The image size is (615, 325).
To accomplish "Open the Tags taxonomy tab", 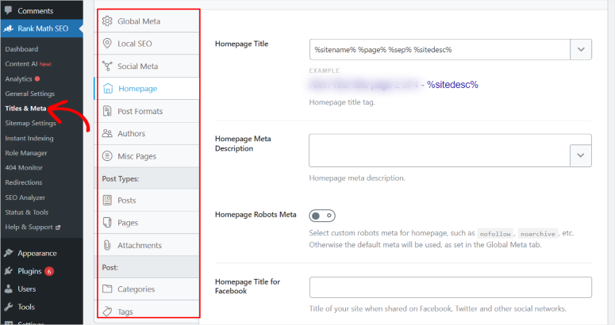I will click(148, 312).
